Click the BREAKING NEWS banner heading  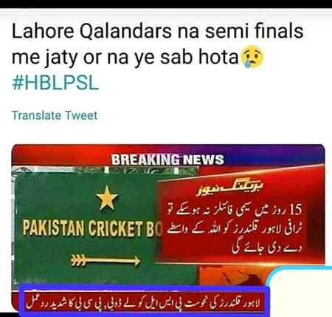click(x=167, y=160)
